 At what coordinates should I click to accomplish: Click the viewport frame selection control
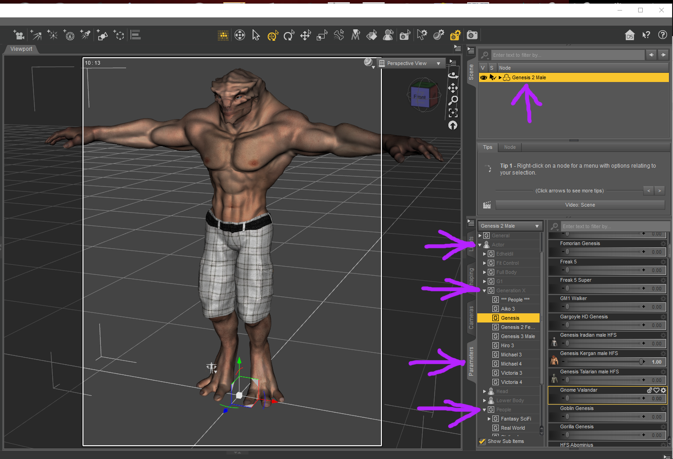pos(453,113)
